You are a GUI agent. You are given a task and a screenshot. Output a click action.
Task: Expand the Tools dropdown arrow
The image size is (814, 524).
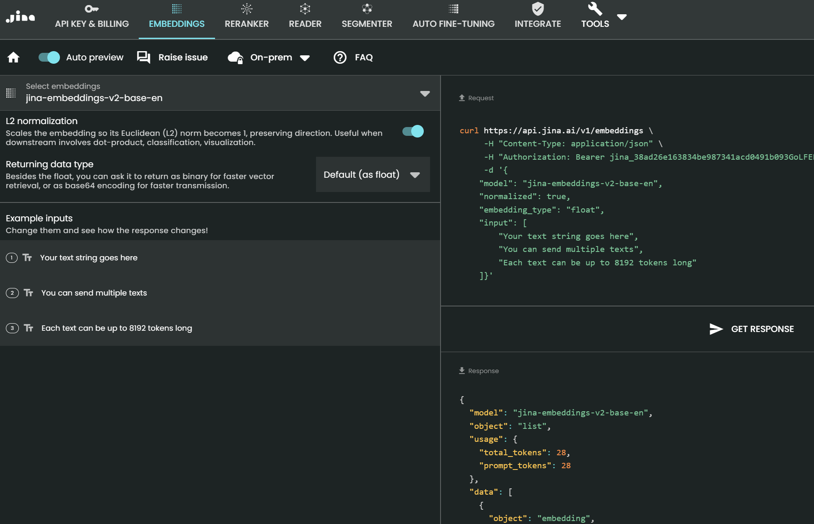[x=622, y=17]
